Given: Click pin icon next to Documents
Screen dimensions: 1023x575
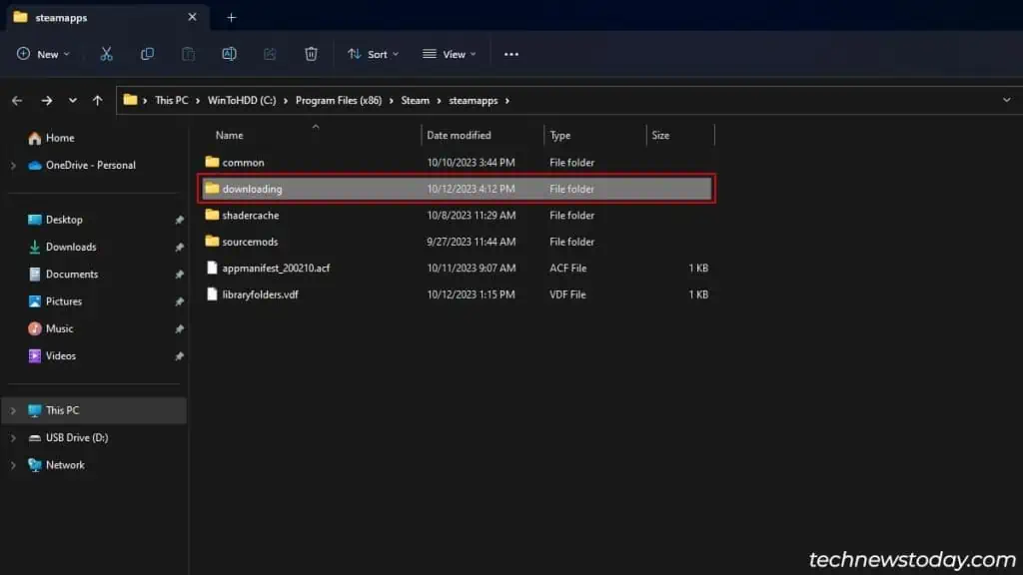Looking at the screenshot, I should (179, 276).
